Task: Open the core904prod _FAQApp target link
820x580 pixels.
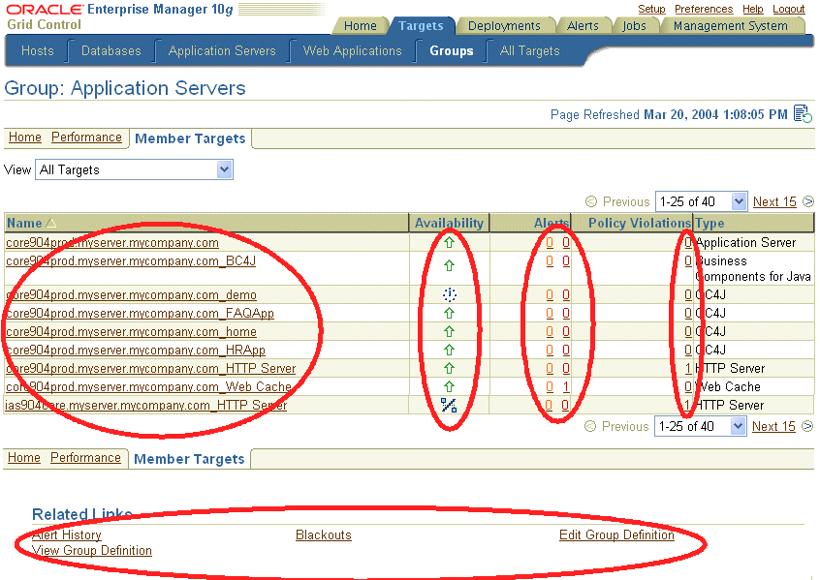Action: coord(140,313)
